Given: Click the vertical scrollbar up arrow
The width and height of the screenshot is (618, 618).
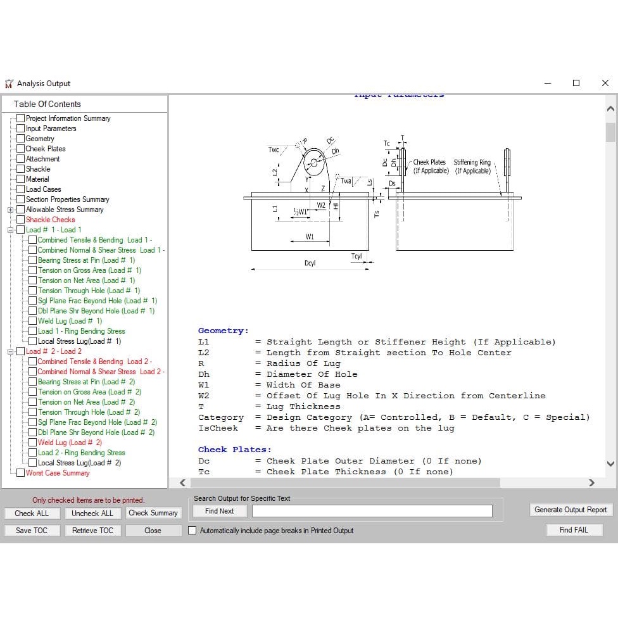Looking at the screenshot, I should tap(610, 108).
